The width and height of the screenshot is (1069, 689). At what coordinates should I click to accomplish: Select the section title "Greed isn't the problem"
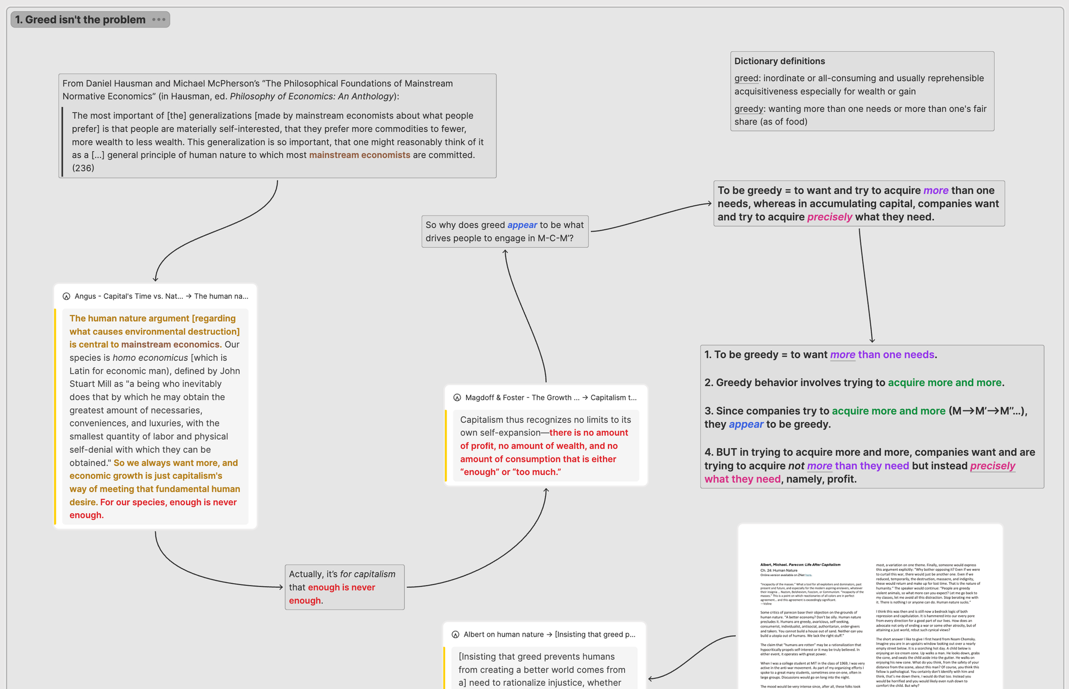coord(80,20)
